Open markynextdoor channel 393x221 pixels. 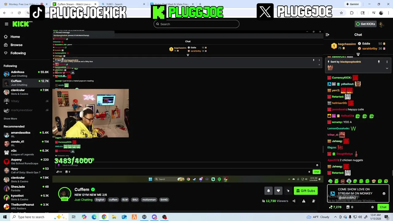click(x=26, y=110)
